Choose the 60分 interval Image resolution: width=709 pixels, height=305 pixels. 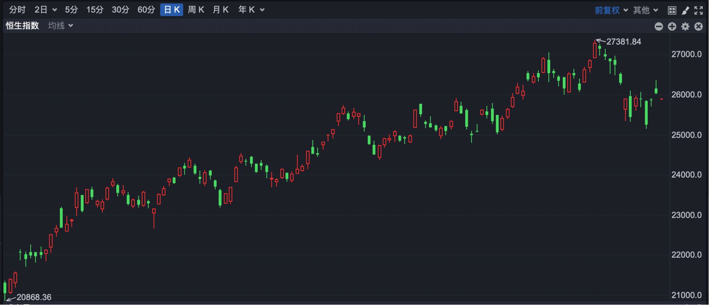coord(146,10)
